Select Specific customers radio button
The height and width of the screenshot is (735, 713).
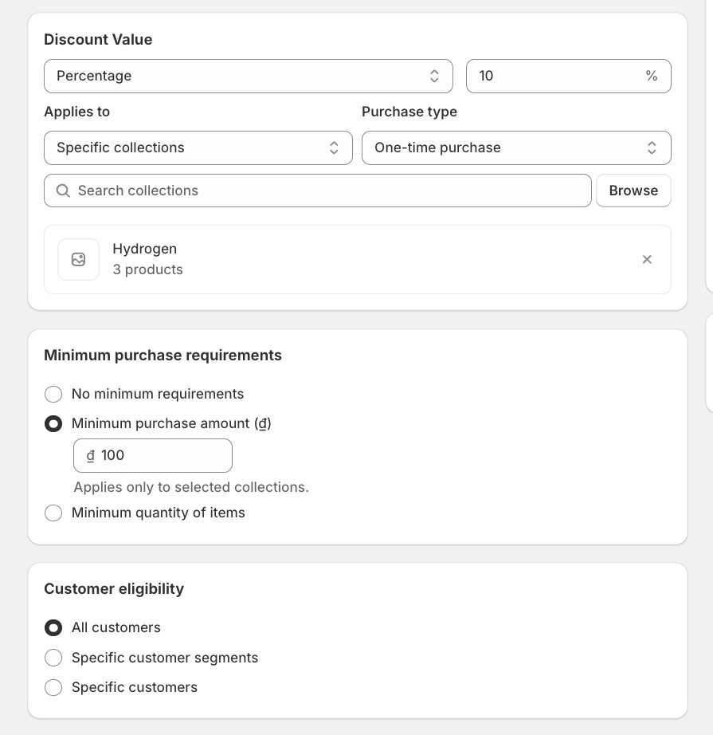[53, 687]
